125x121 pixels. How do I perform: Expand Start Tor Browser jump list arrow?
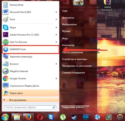pos(56,42)
